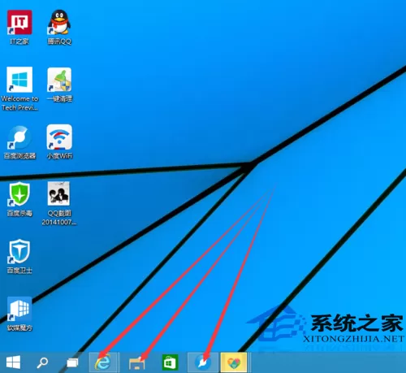This screenshot has width=406, height=373.
Task: Open the green Windows Store icon
Action: pos(170,362)
